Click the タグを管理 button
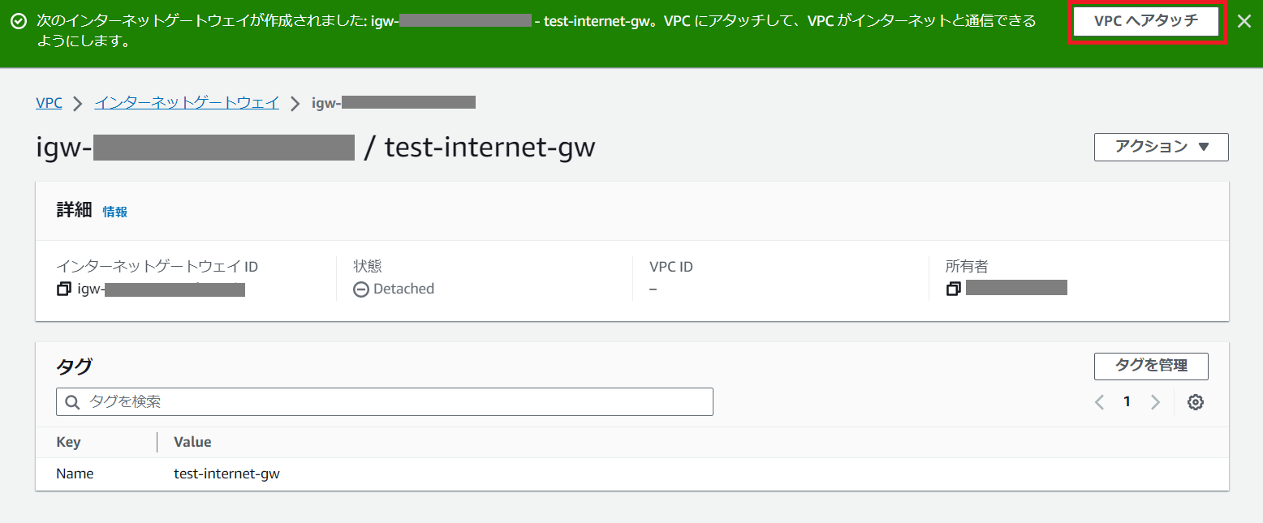This screenshot has height=523, width=1263. click(x=1150, y=366)
